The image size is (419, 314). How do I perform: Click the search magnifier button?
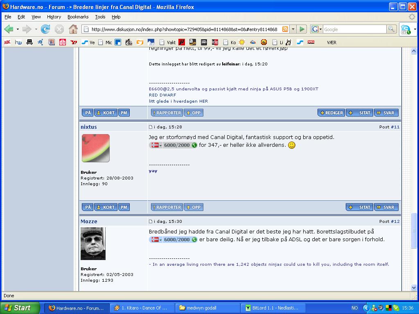coord(391,29)
